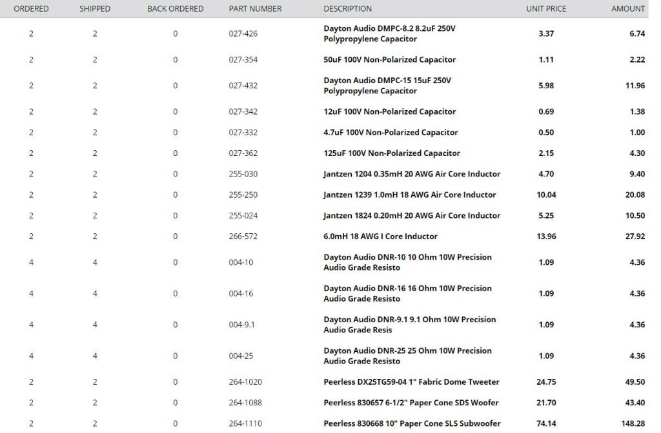
Task: Click 6.0mH 18 AWG I Core Inductor
Action: click(381, 236)
